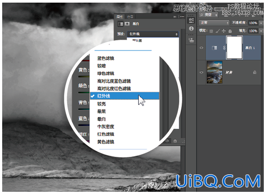Toggle lock image pixels brush icon
This screenshot has width=266, height=194.
(x=218, y=31)
